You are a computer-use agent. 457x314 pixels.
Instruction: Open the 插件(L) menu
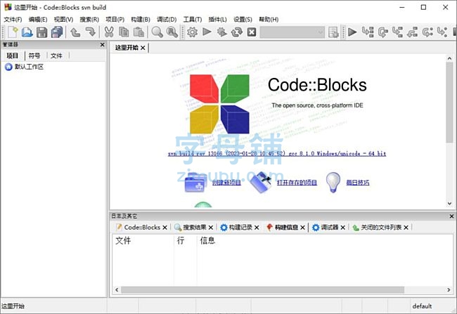tap(217, 20)
